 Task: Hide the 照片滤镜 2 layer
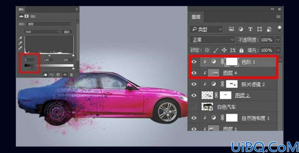tap(194, 84)
